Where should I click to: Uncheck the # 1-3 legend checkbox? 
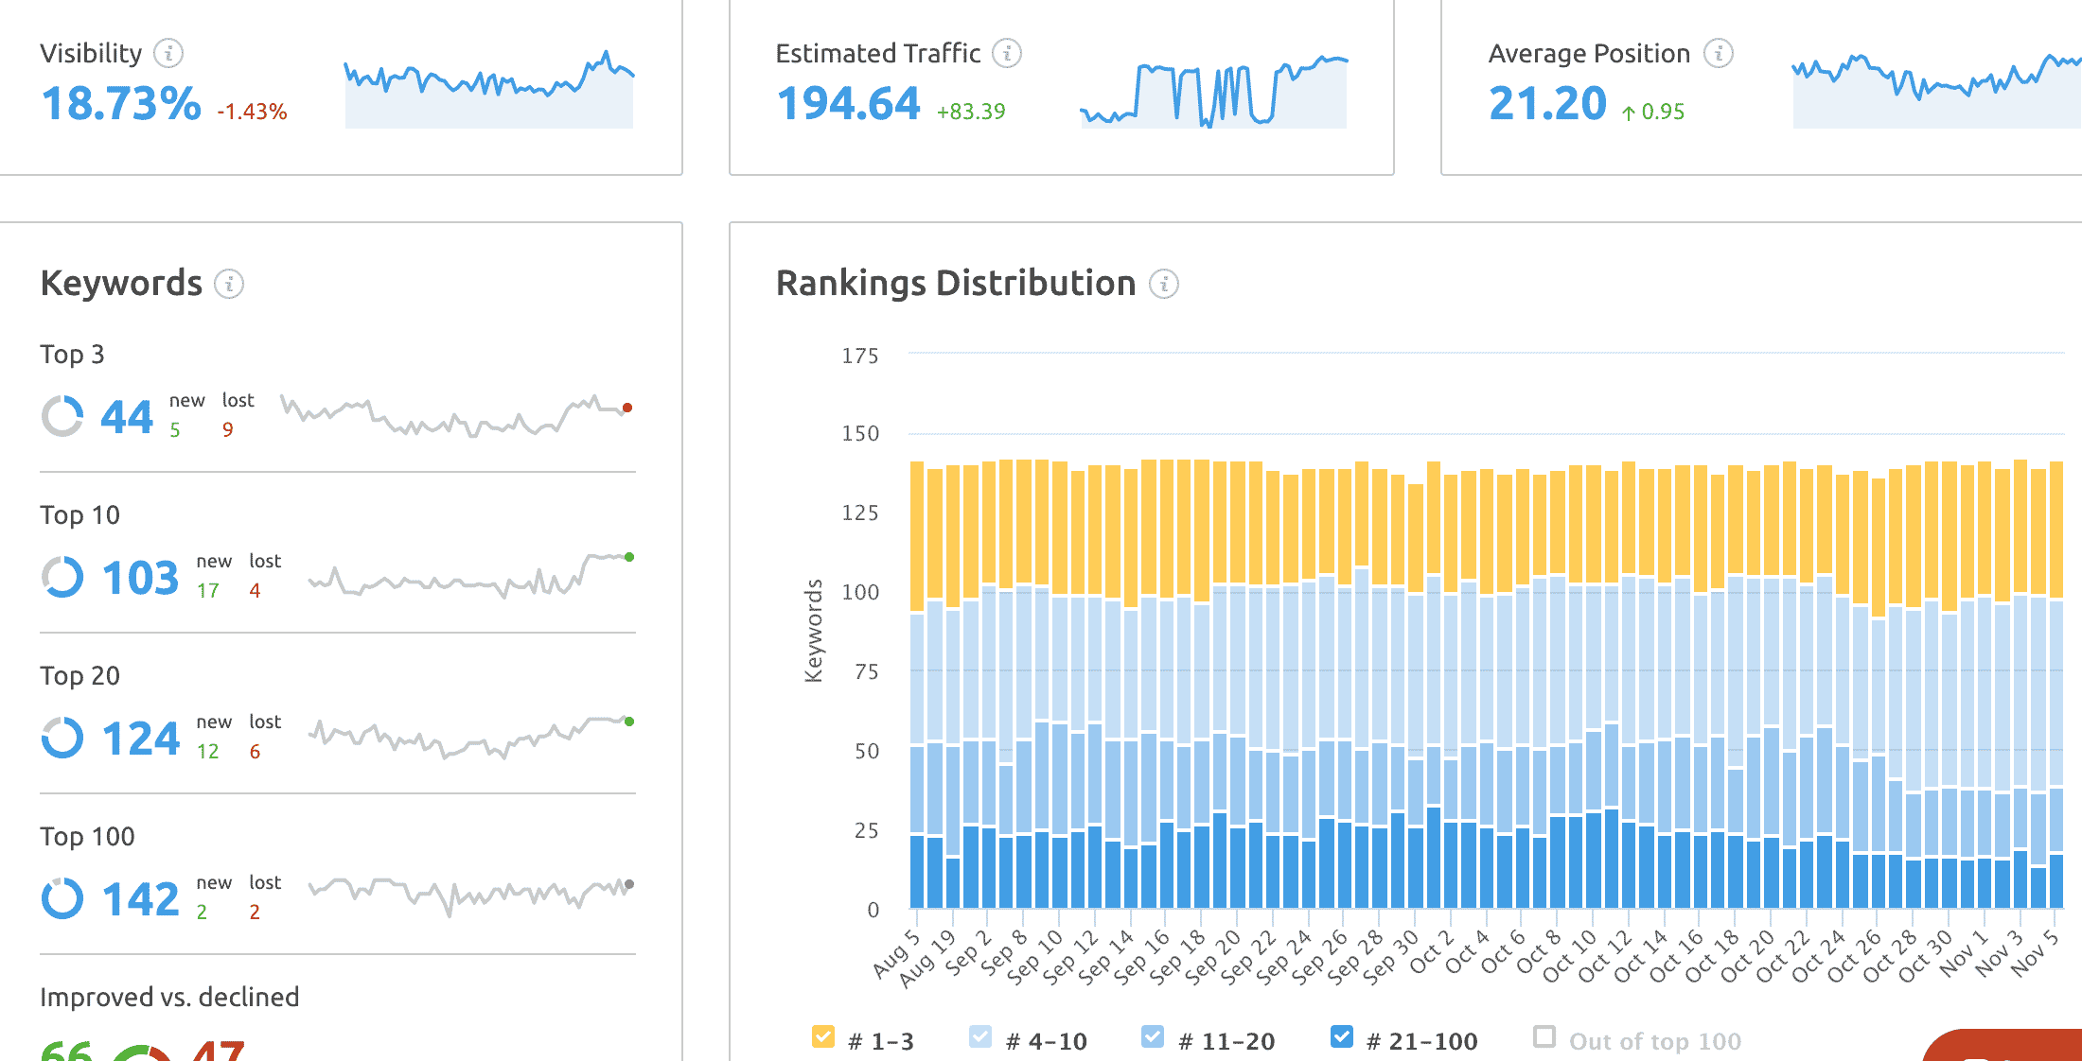(823, 1036)
